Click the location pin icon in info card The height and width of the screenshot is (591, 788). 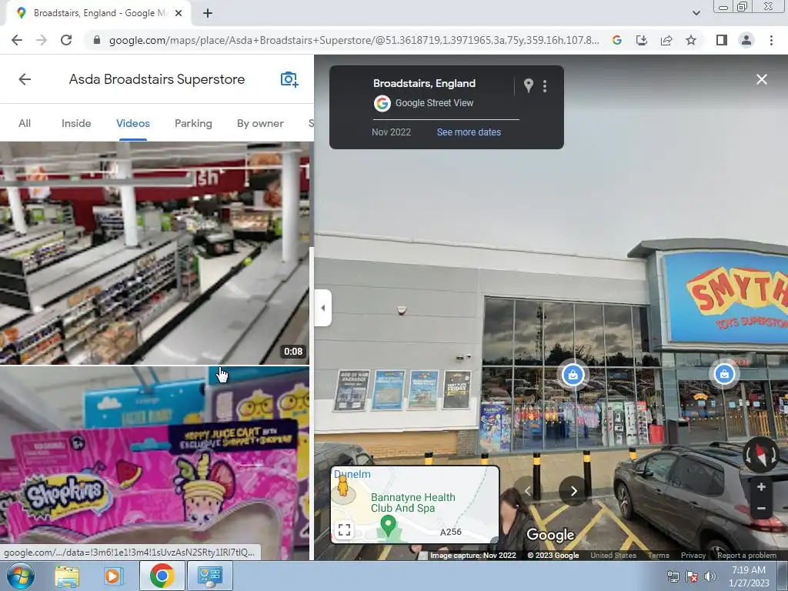(528, 86)
